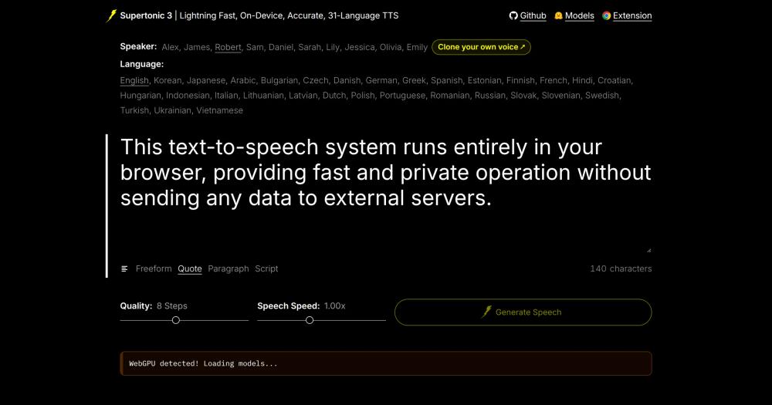
Task: Choose English language
Action: tap(134, 80)
